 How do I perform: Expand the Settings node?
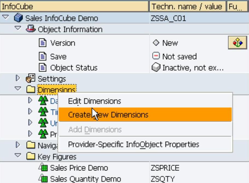(x=19, y=78)
